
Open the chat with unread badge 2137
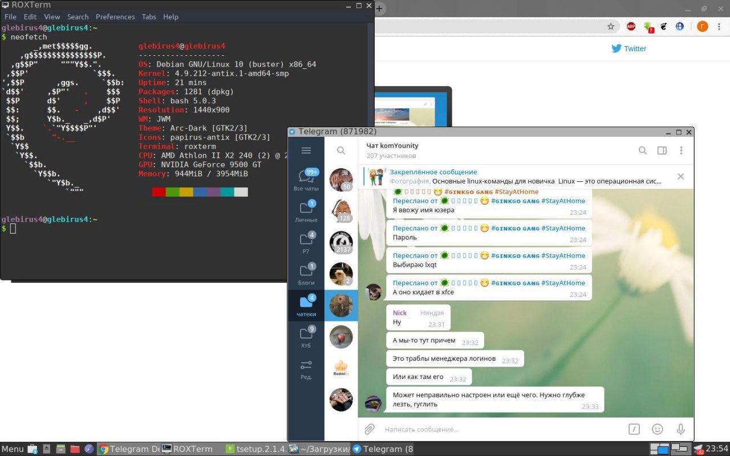point(341,242)
